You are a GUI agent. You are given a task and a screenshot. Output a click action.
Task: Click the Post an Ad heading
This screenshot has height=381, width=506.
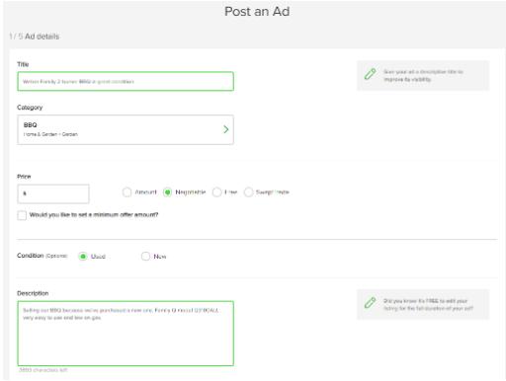257,12
